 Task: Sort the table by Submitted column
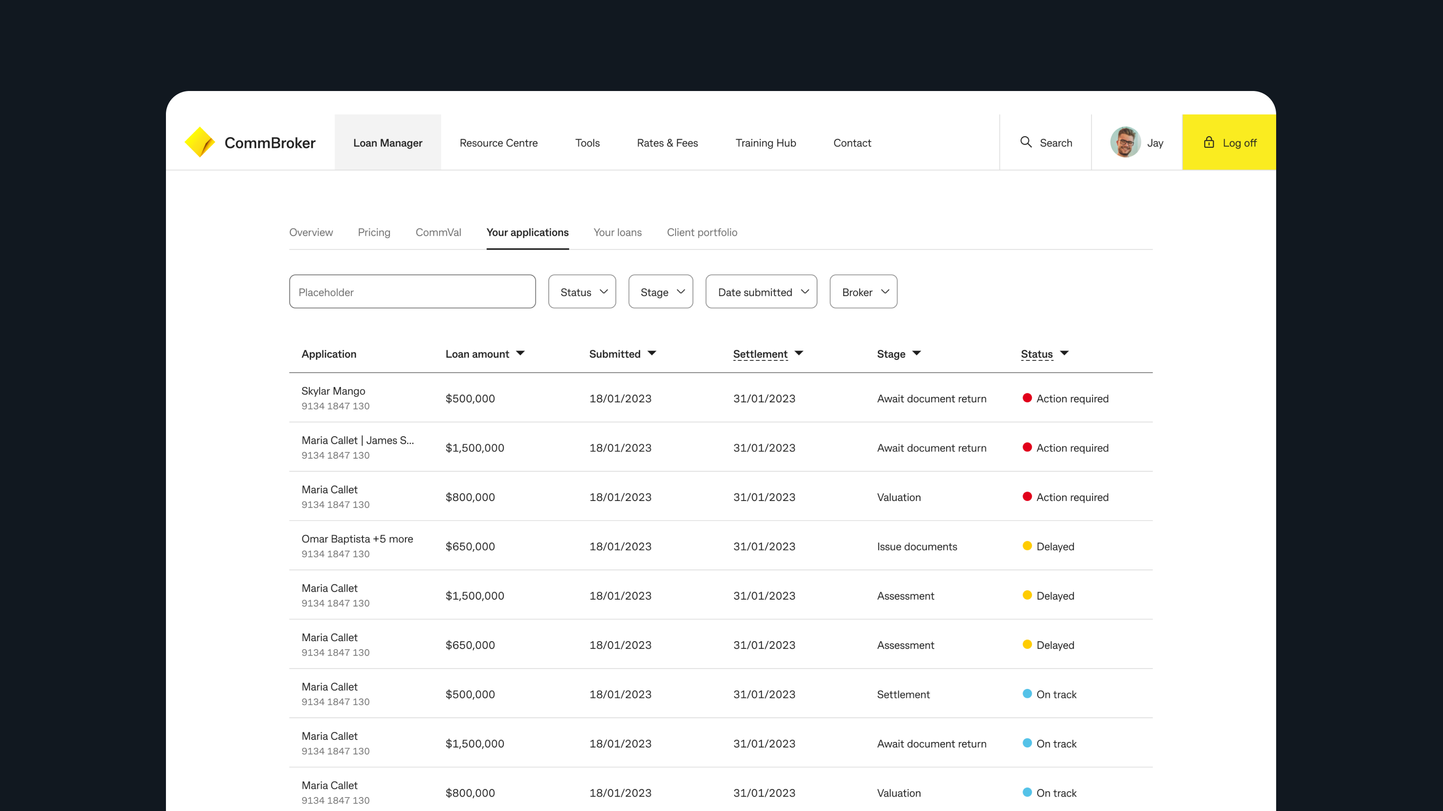coord(622,353)
